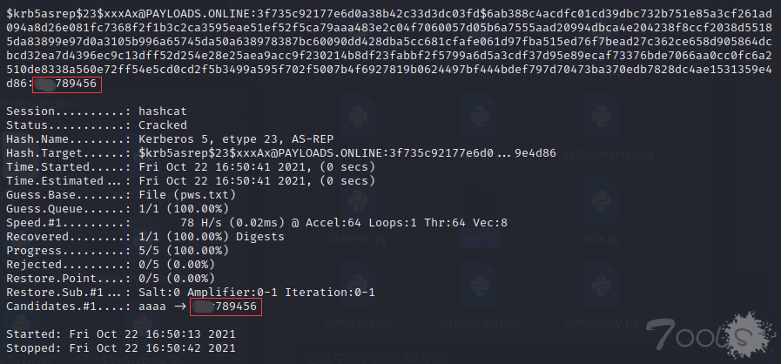Click the Hash.Target truncated hash text
781x364 pixels.
click(347, 153)
